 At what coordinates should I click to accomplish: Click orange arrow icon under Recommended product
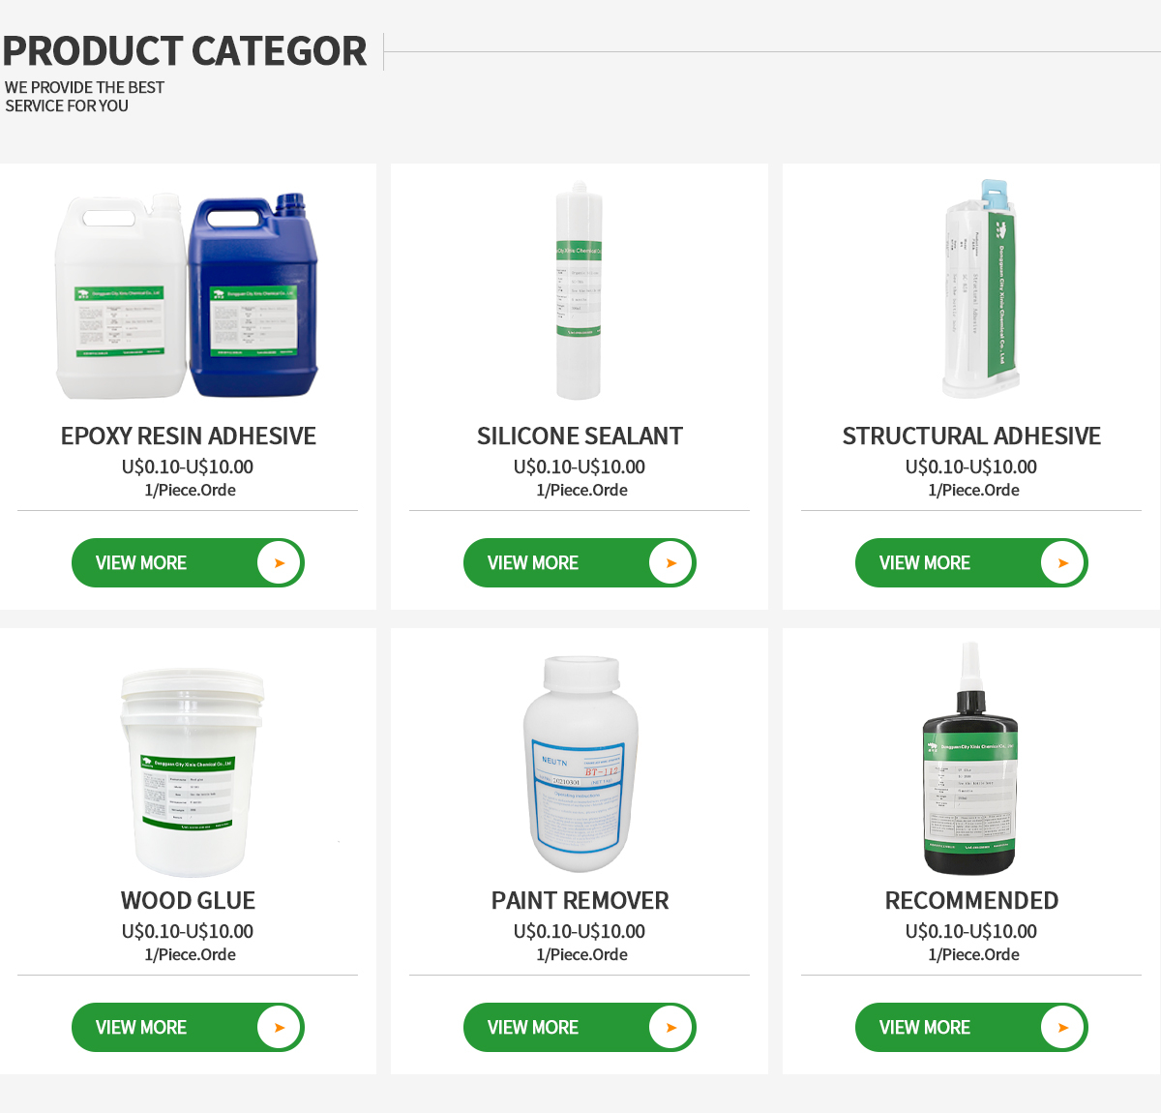(x=1063, y=1028)
